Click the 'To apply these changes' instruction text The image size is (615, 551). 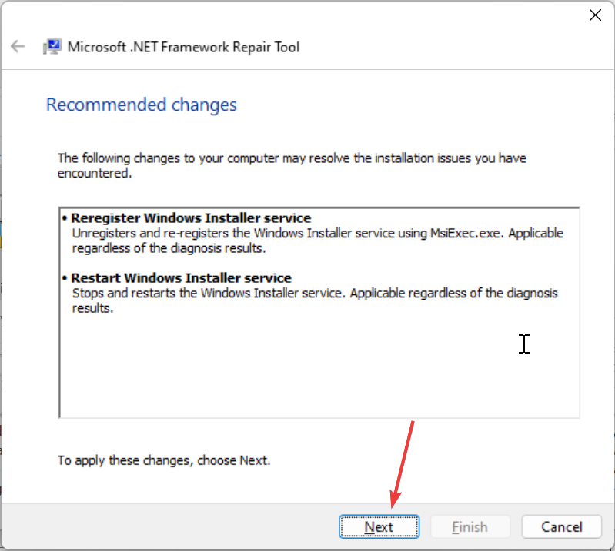pos(164,461)
